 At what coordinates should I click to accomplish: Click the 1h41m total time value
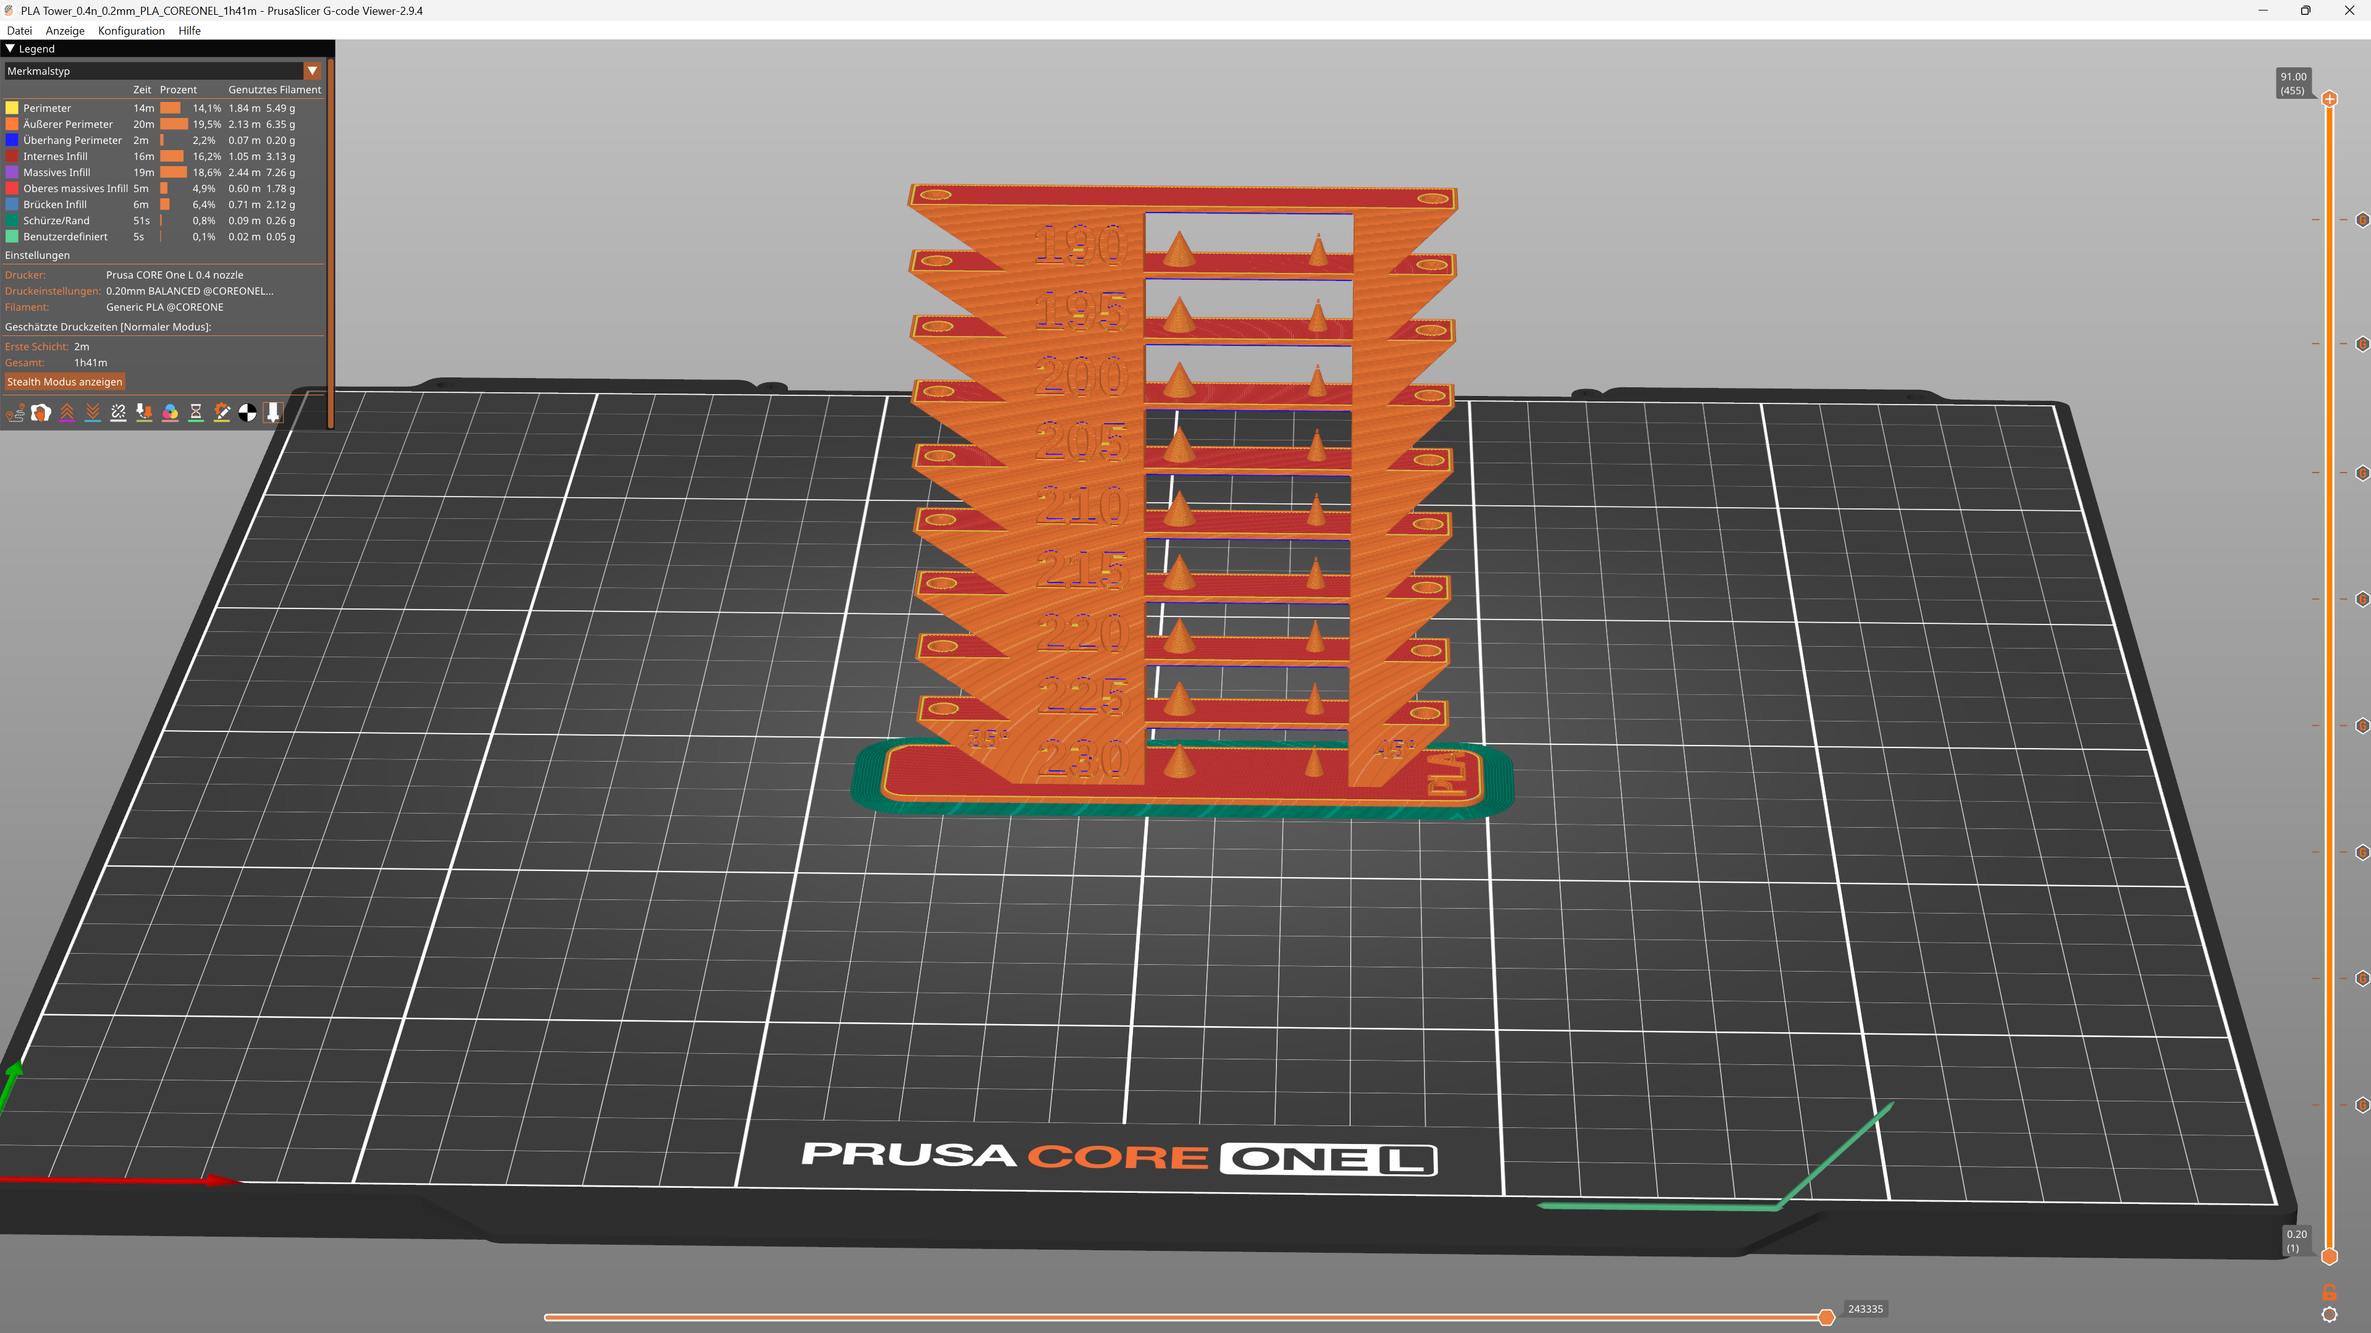90,363
